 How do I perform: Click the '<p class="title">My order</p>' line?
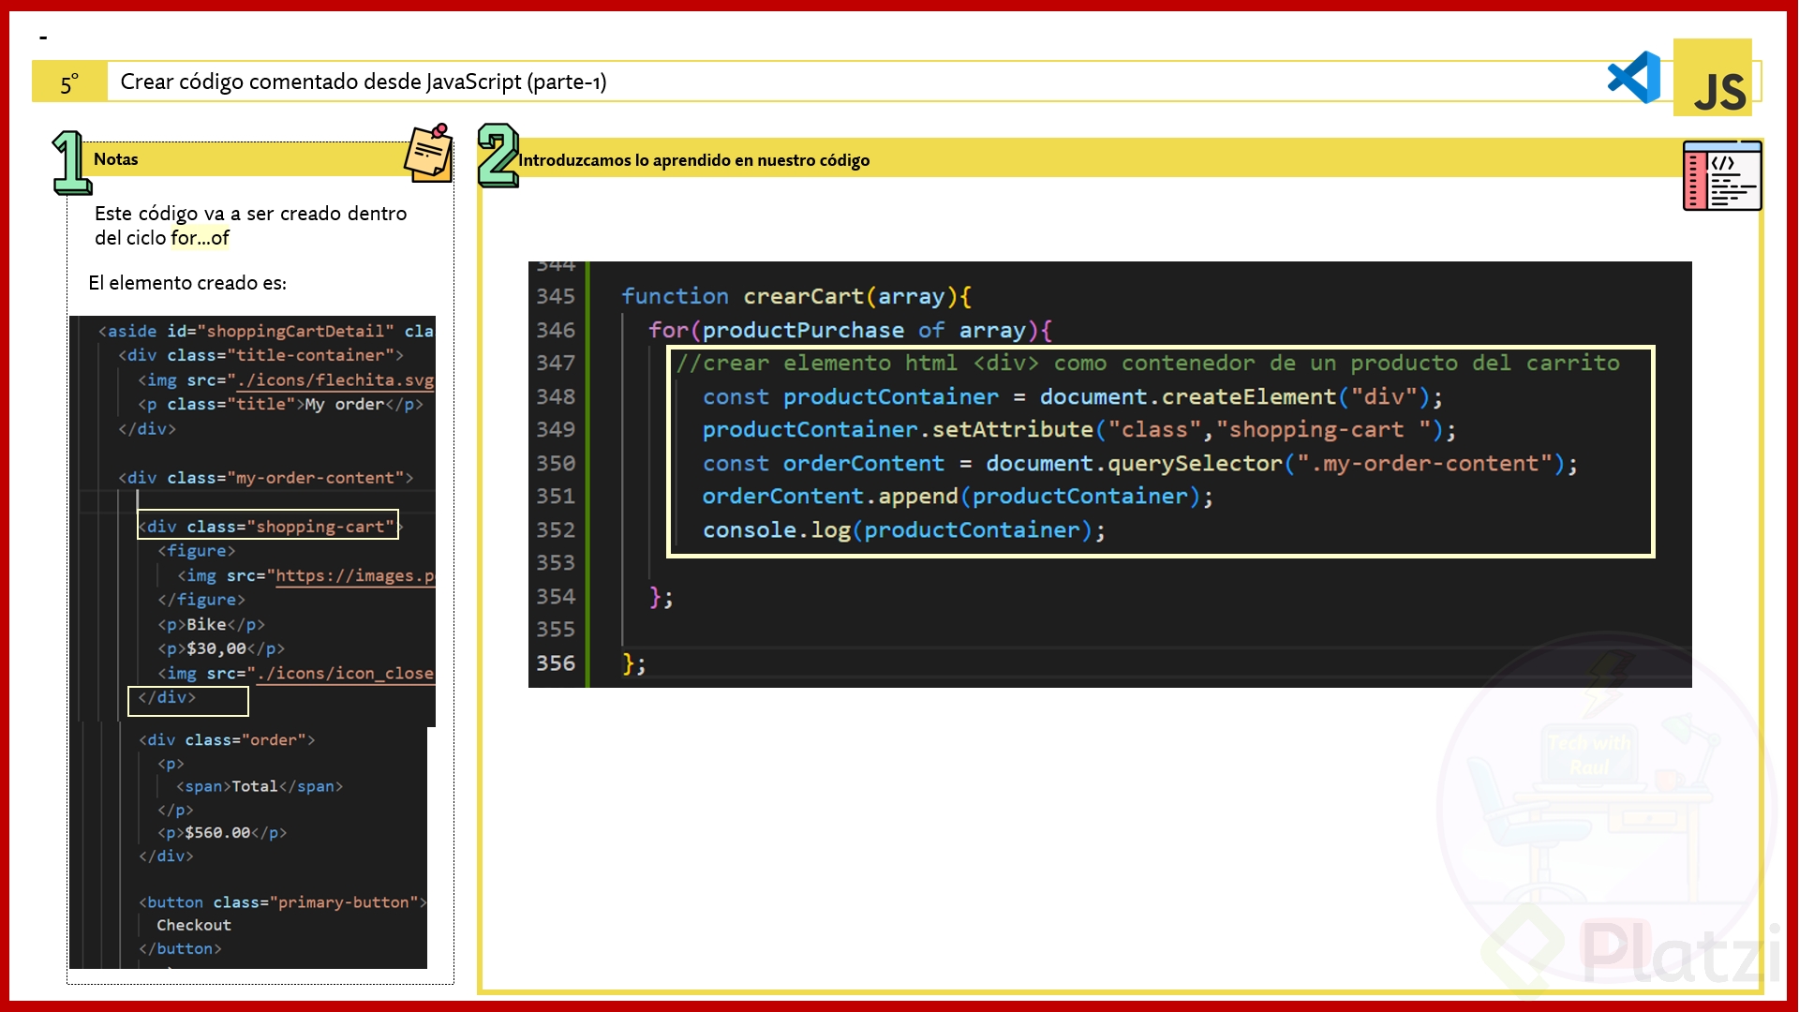click(280, 404)
